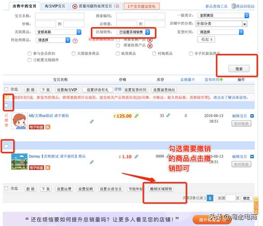Image resolution: width=263 pixels, height=226 pixels.
Task: Click 设置公益宝贝 button
Action: pos(111,189)
